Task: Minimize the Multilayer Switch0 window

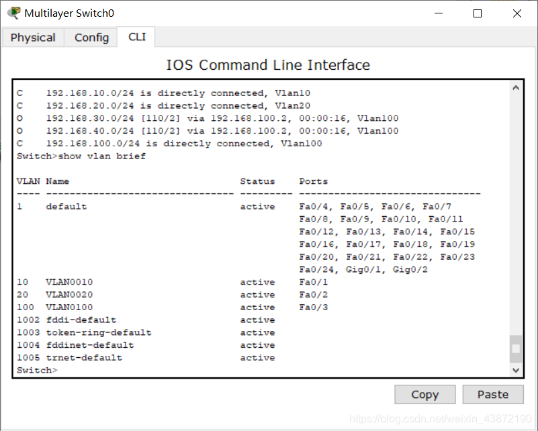Action: (x=439, y=13)
